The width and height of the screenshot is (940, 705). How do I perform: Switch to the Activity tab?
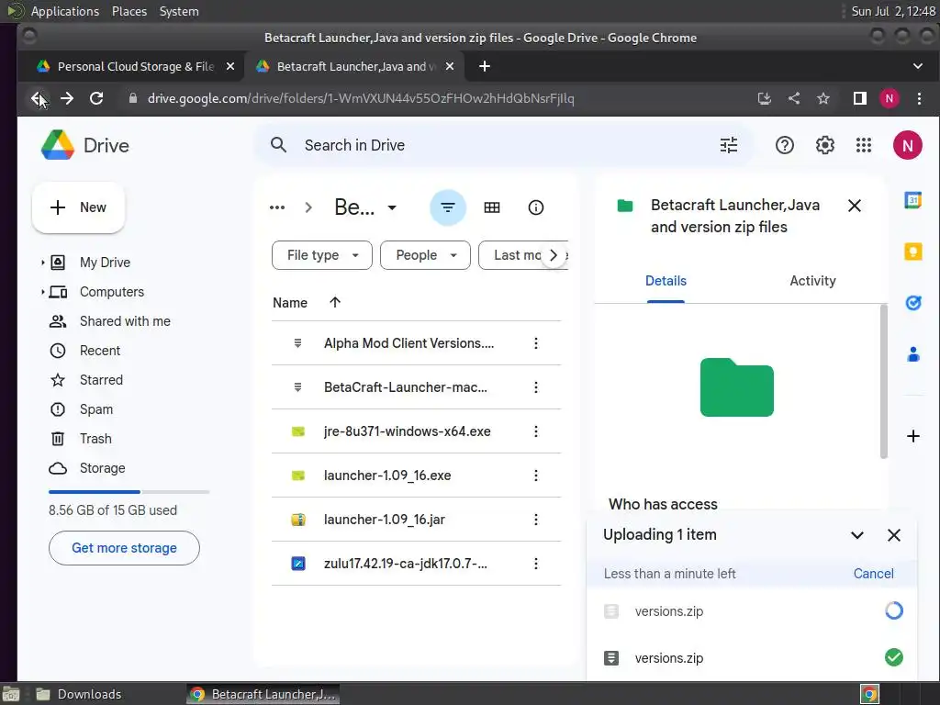(811, 281)
